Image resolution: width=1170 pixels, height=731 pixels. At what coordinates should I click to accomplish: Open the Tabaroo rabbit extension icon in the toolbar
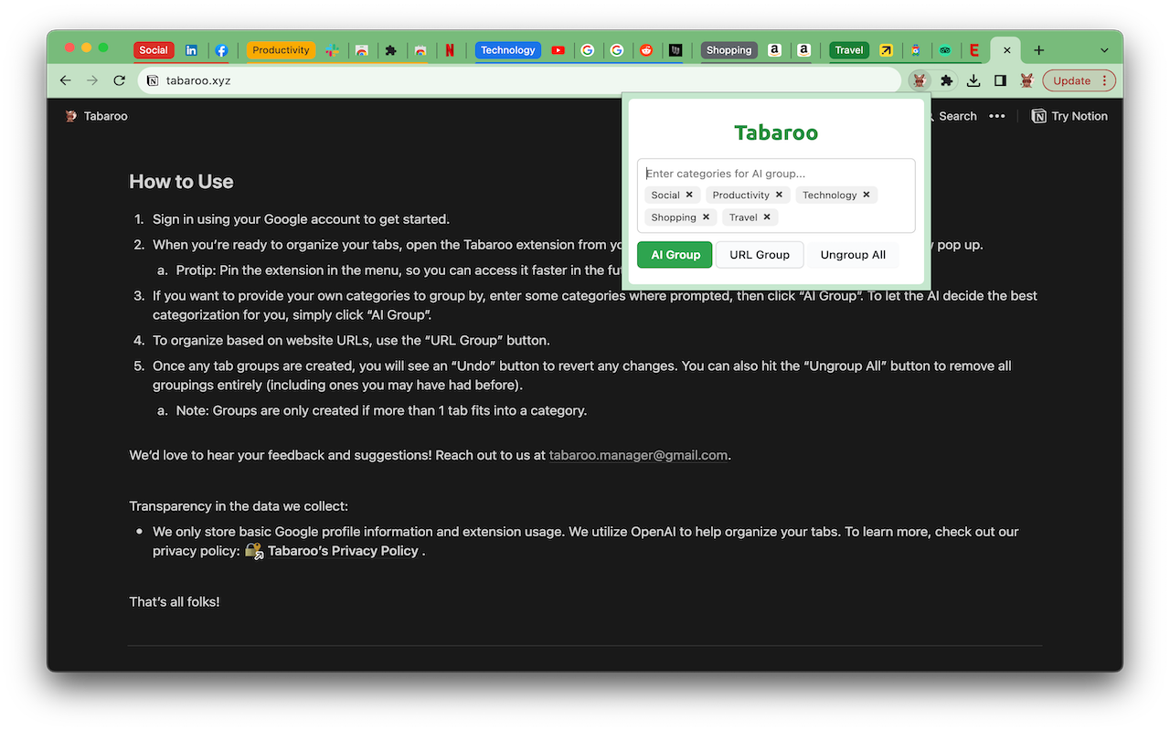point(919,80)
